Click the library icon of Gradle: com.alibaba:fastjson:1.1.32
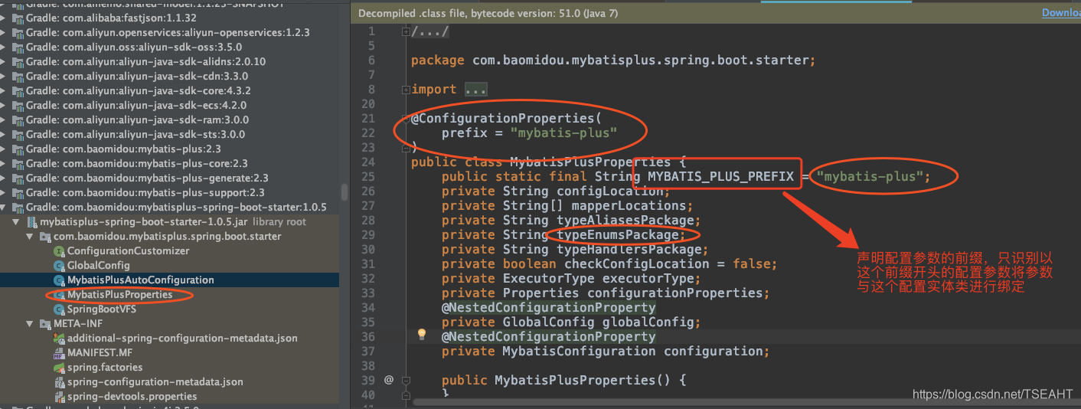Viewport: 1081px width, 409px height. pos(18,18)
